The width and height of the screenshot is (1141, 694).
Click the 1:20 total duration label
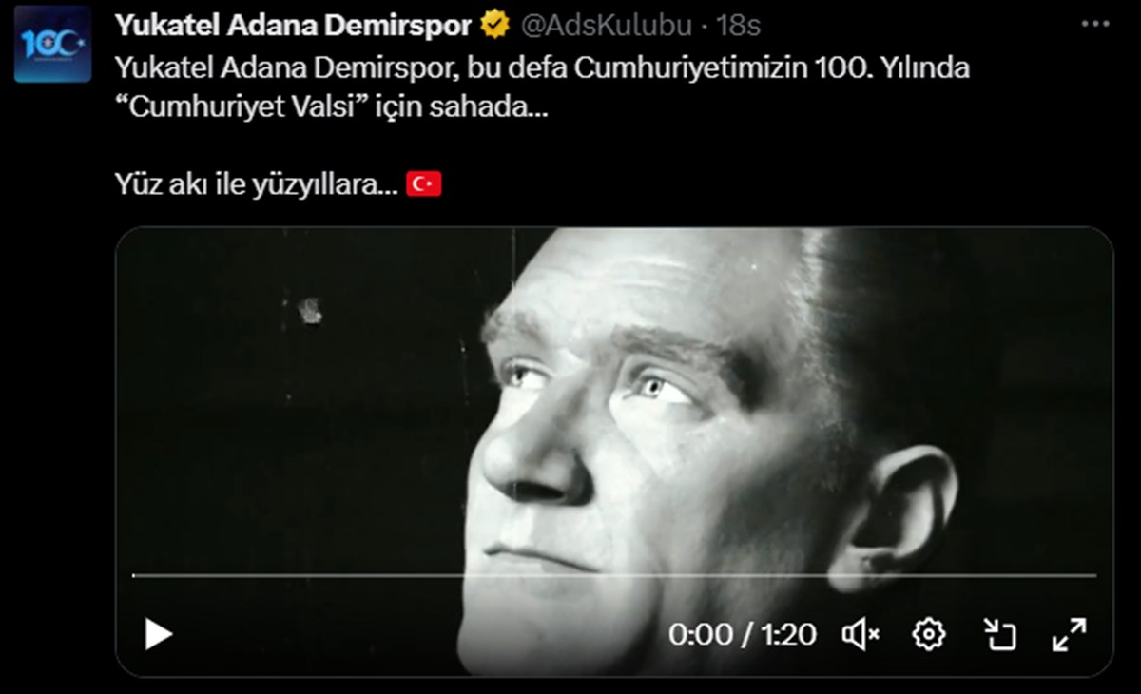pos(787,634)
